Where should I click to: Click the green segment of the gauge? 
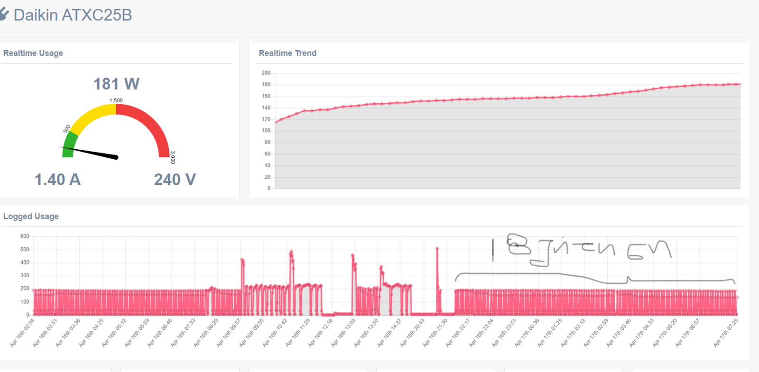[69, 145]
